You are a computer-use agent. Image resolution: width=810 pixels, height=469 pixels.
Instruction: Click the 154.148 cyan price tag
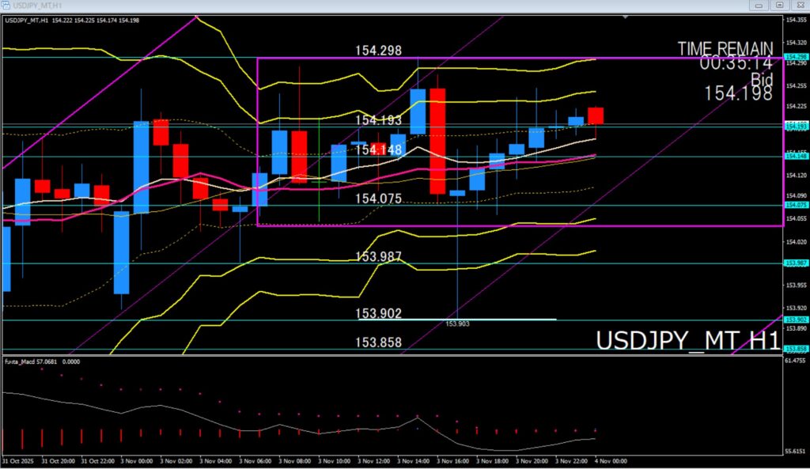click(x=795, y=156)
